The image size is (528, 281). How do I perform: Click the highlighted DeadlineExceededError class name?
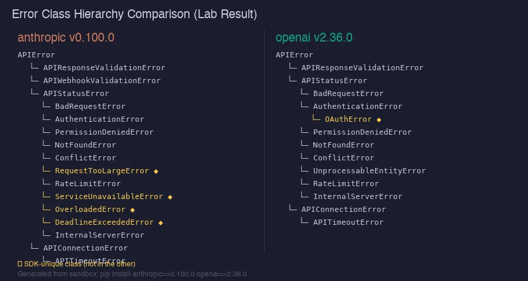pyautogui.click(x=104, y=222)
